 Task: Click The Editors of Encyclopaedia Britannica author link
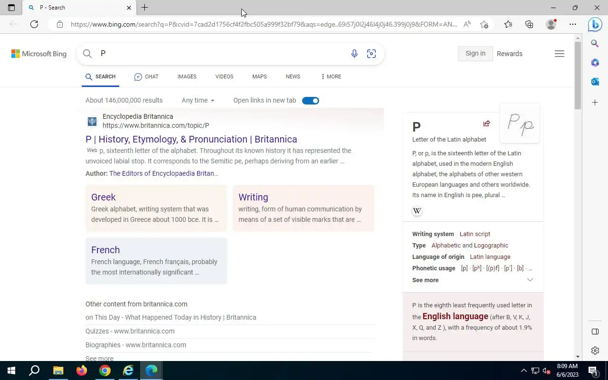point(164,173)
